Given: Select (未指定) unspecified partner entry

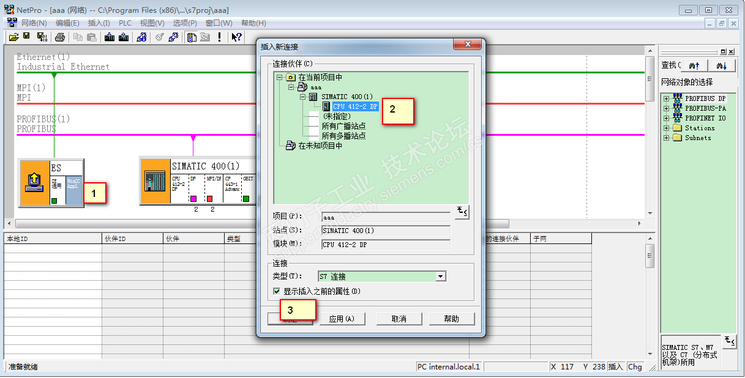Looking at the screenshot, I should [337, 116].
